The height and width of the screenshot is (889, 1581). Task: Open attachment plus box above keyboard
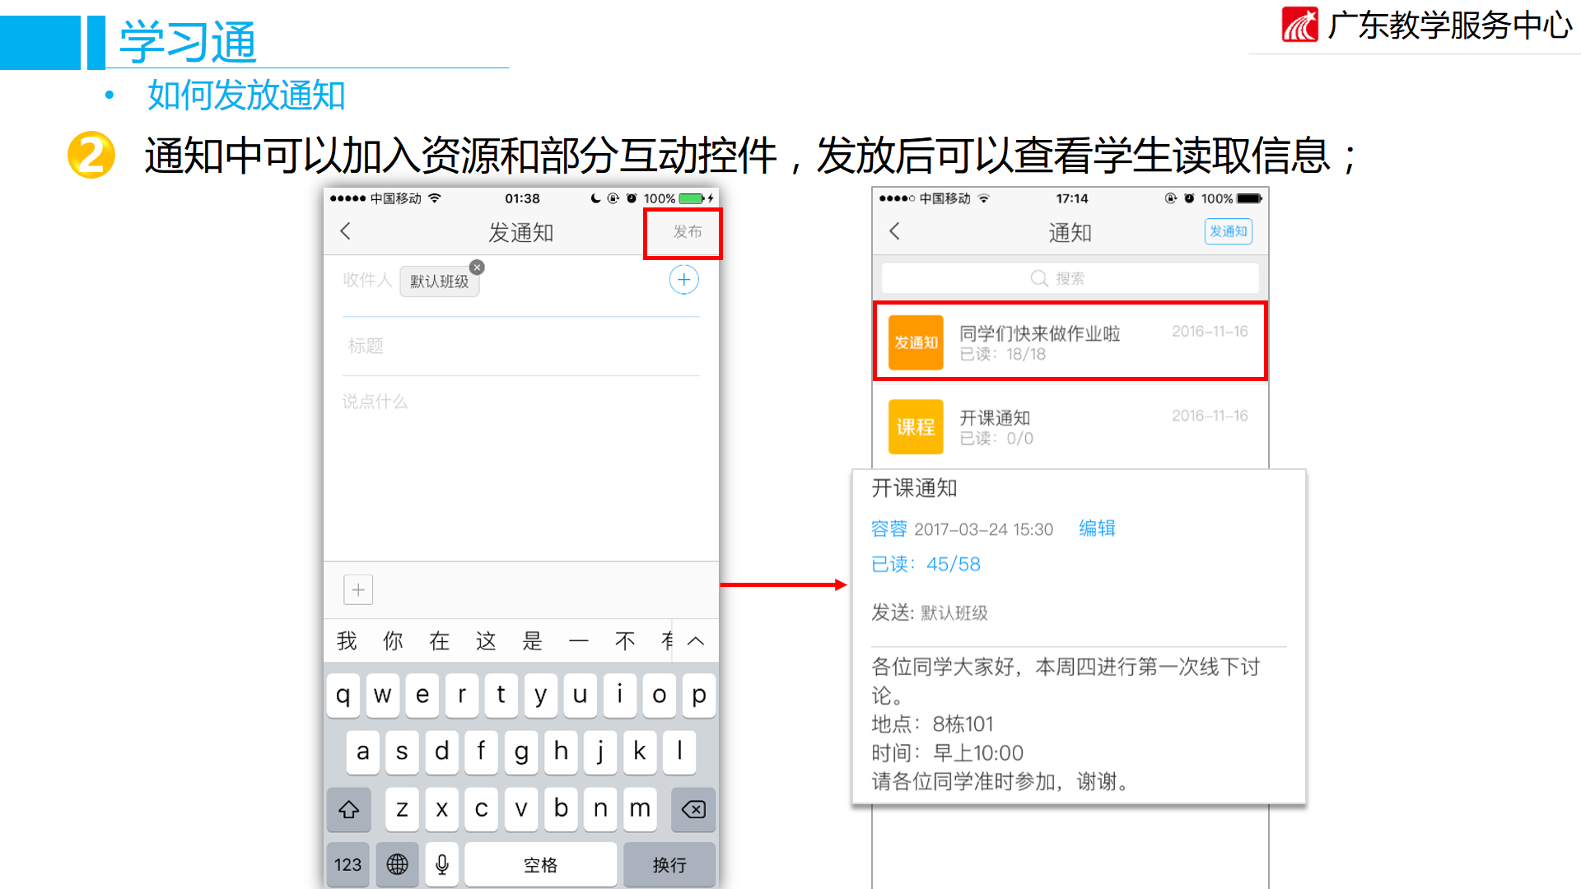click(x=358, y=589)
